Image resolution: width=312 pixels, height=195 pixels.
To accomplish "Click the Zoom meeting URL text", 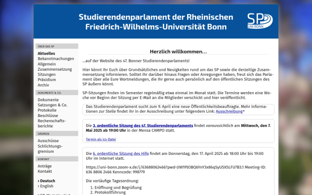I will click(165, 167).
